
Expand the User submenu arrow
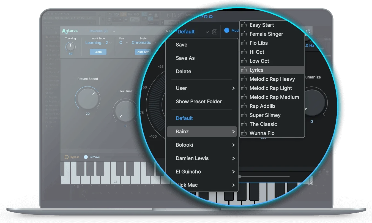pos(233,88)
